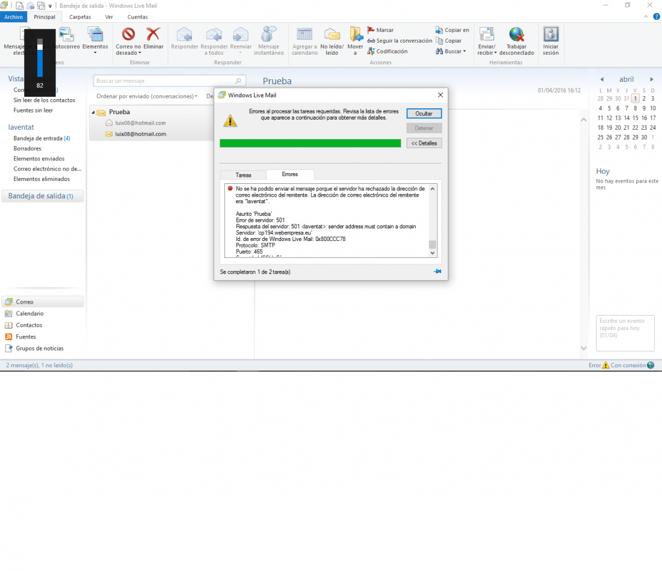The width and height of the screenshot is (662, 571).
Task: Open the Archivo menu
Action: click(x=13, y=17)
